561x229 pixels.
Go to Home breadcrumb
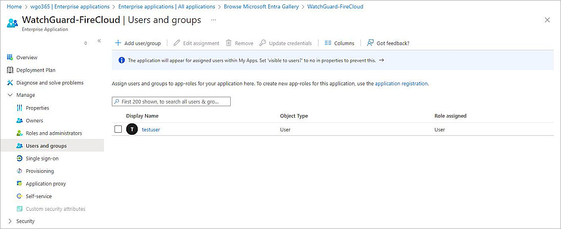14,6
